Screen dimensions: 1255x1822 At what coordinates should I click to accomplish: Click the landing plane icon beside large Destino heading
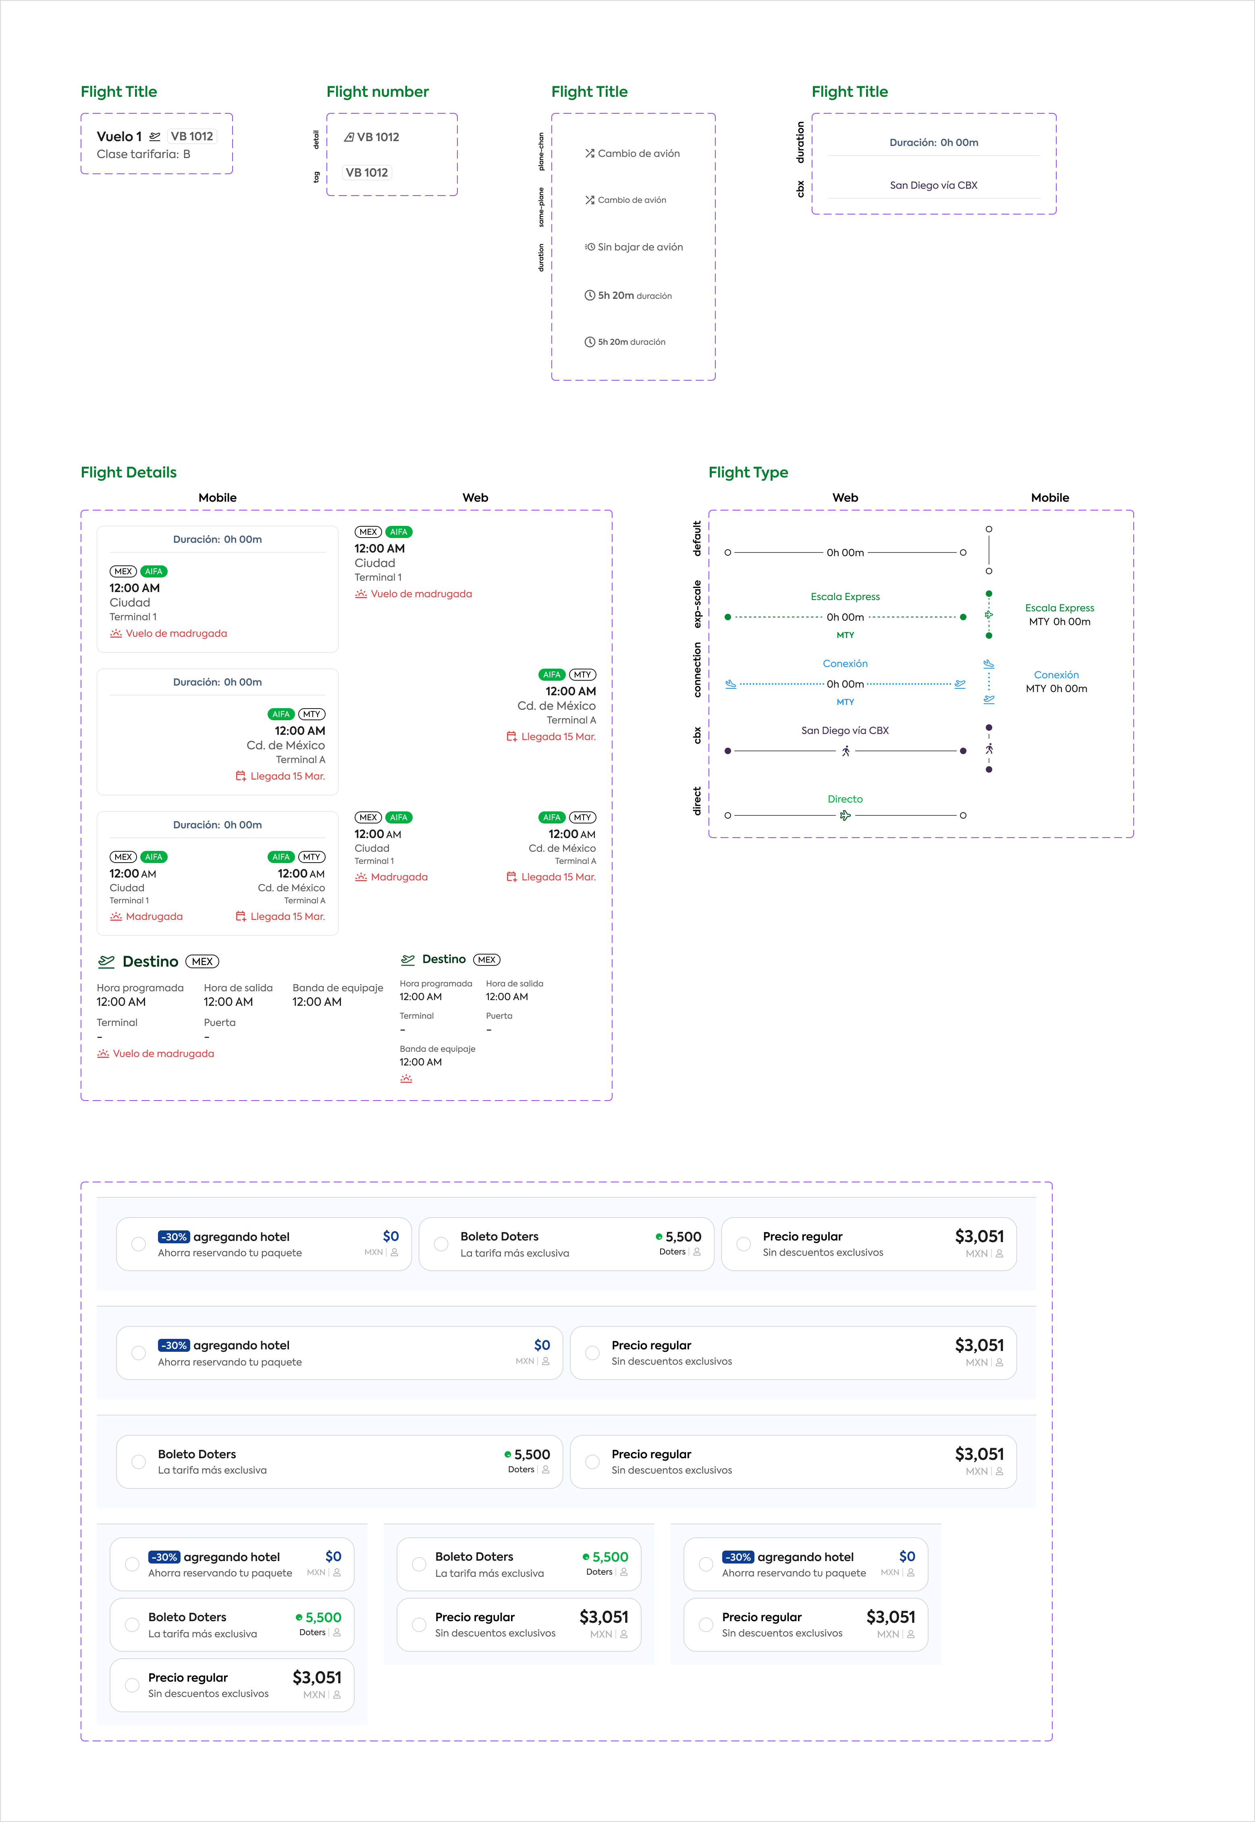[106, 961]
